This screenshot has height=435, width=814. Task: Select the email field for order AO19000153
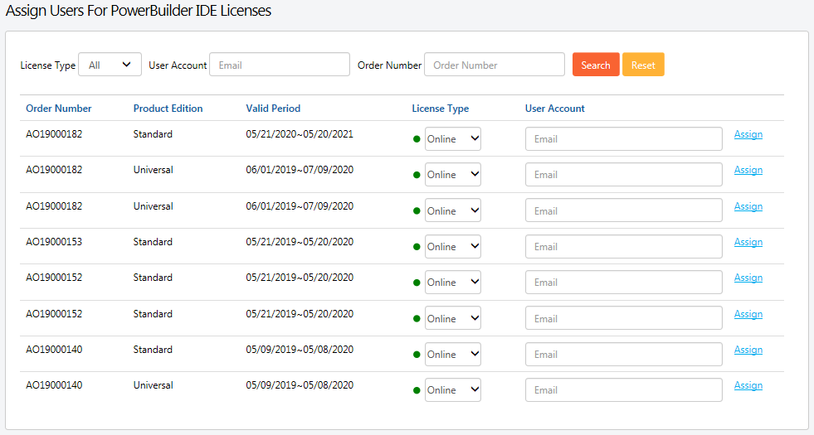[x=623, y=247]
